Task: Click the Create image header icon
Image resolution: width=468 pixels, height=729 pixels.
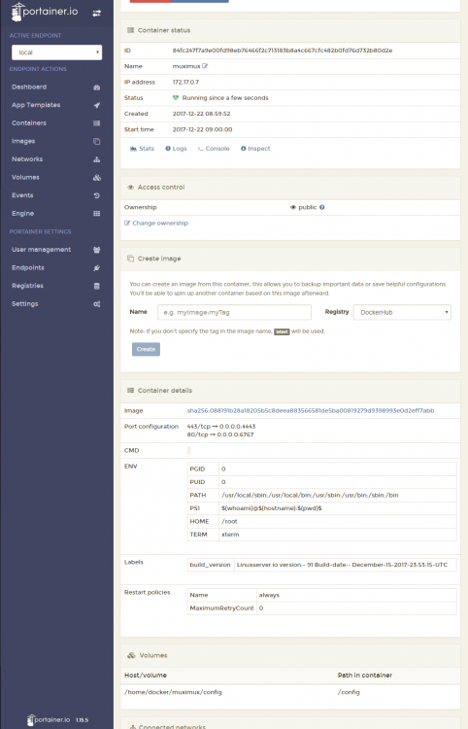Action: (130, 259)
